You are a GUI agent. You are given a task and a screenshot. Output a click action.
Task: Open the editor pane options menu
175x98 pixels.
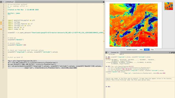pyautogui.click(x=104, y=2)
